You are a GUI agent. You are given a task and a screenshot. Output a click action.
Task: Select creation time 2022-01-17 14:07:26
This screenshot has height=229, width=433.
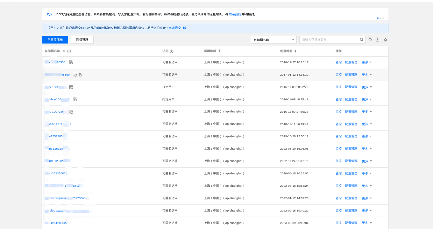click(294, 198)
